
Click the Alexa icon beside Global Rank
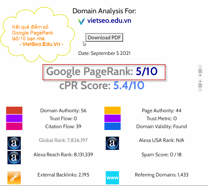click(x=14, y=143)
